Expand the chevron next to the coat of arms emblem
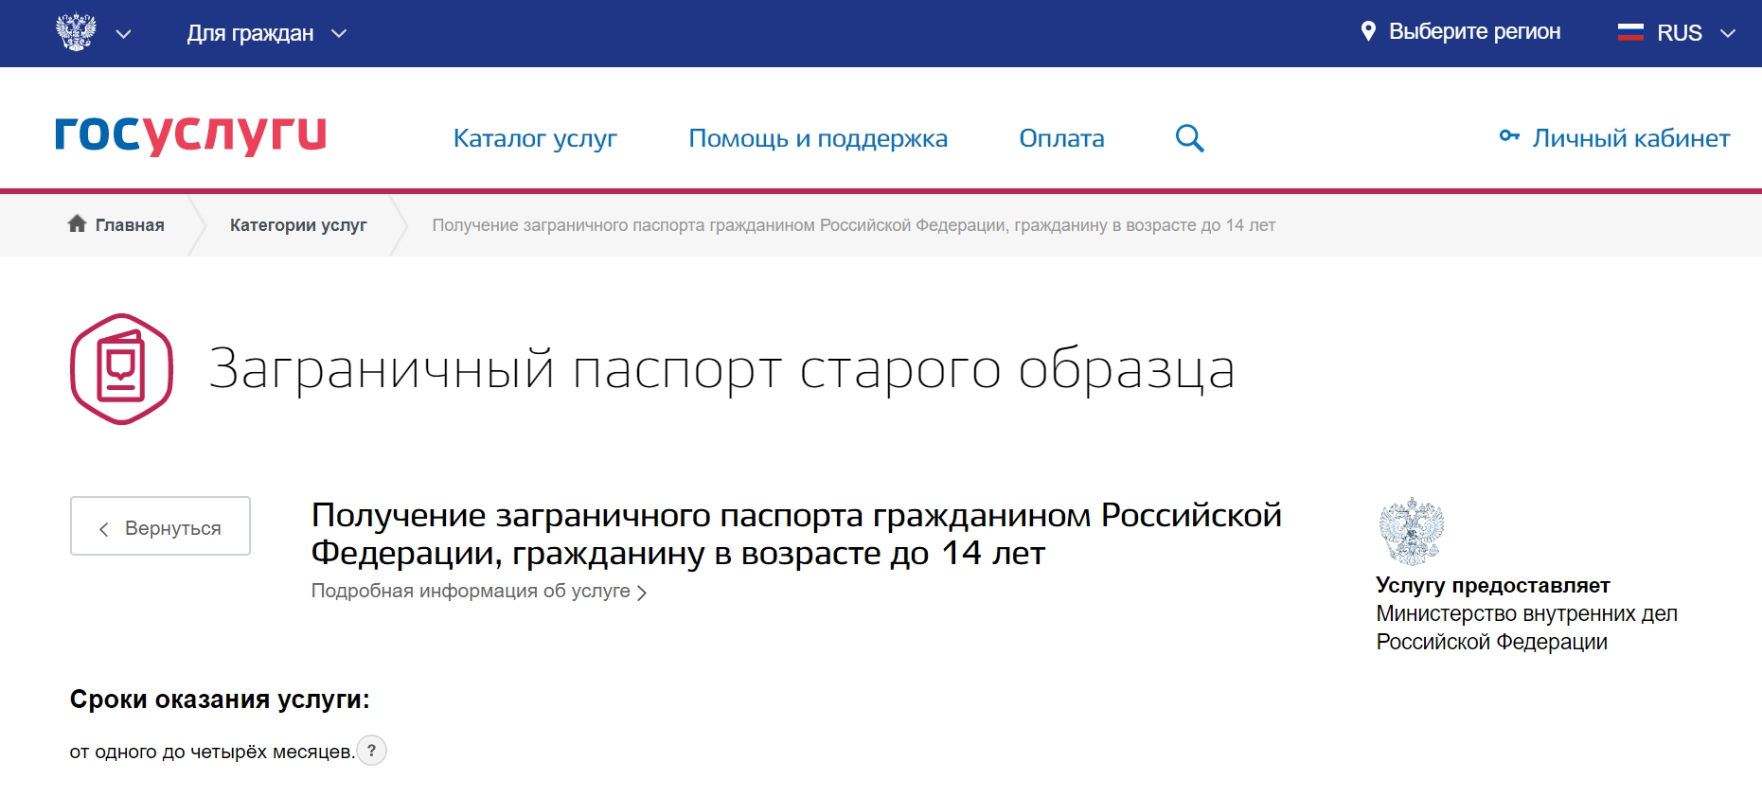Screen dimensions: 1762x797 123,34
